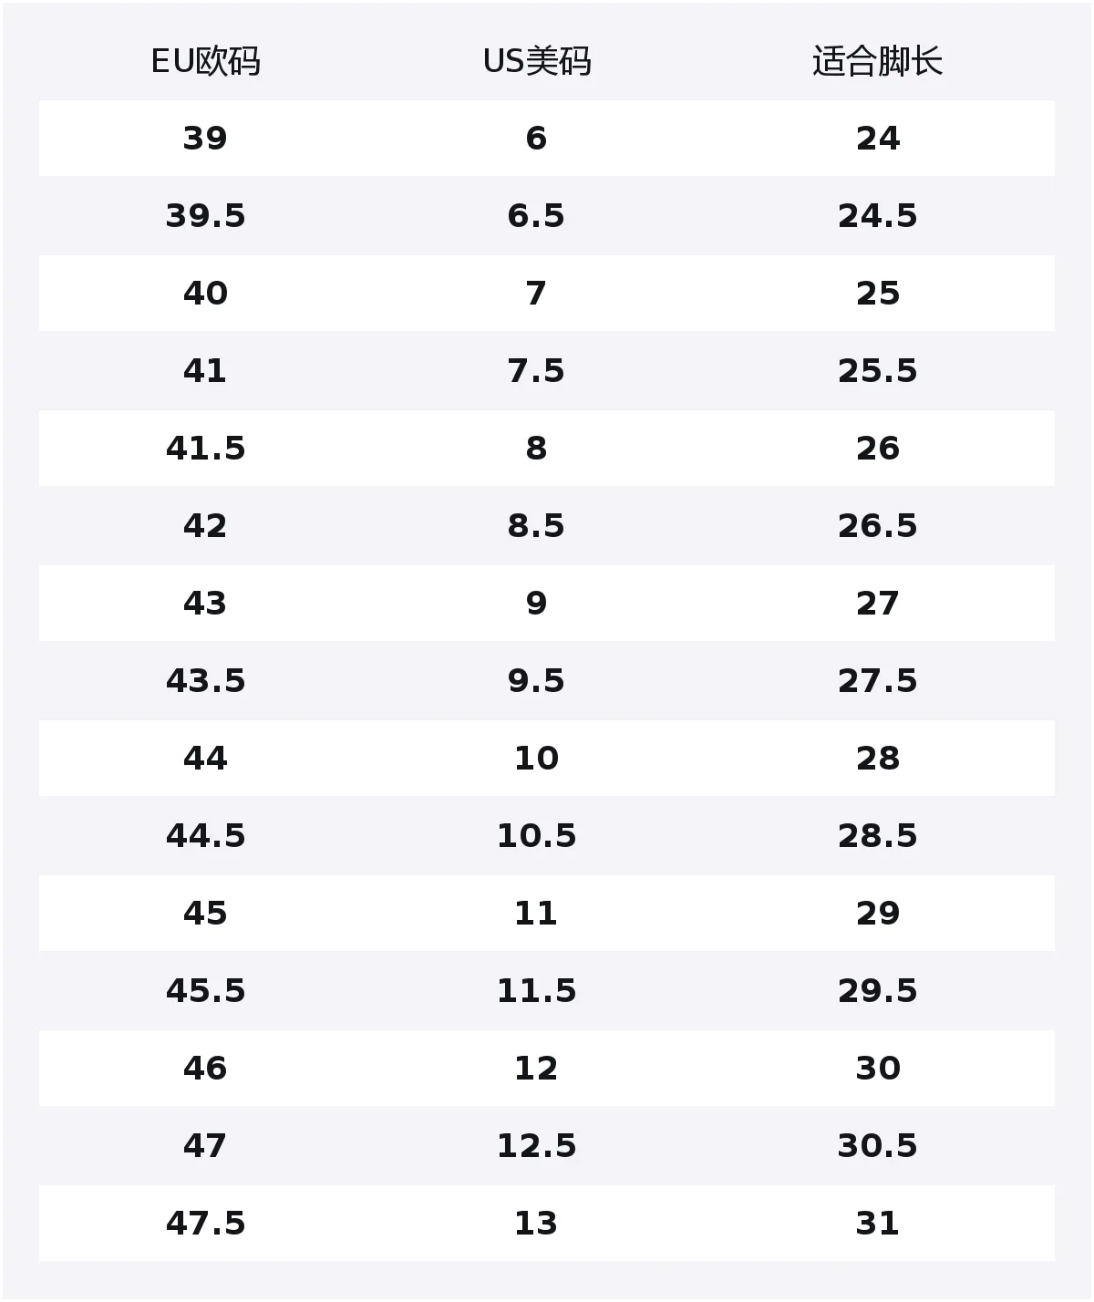Image resolution: width=1094 pixels, height=1302 pixels.
Task: Click the US美码 column header
Action: (537, 61)
